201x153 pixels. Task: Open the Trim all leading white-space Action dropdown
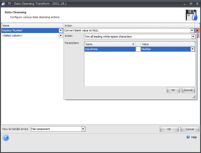[193, 37]
